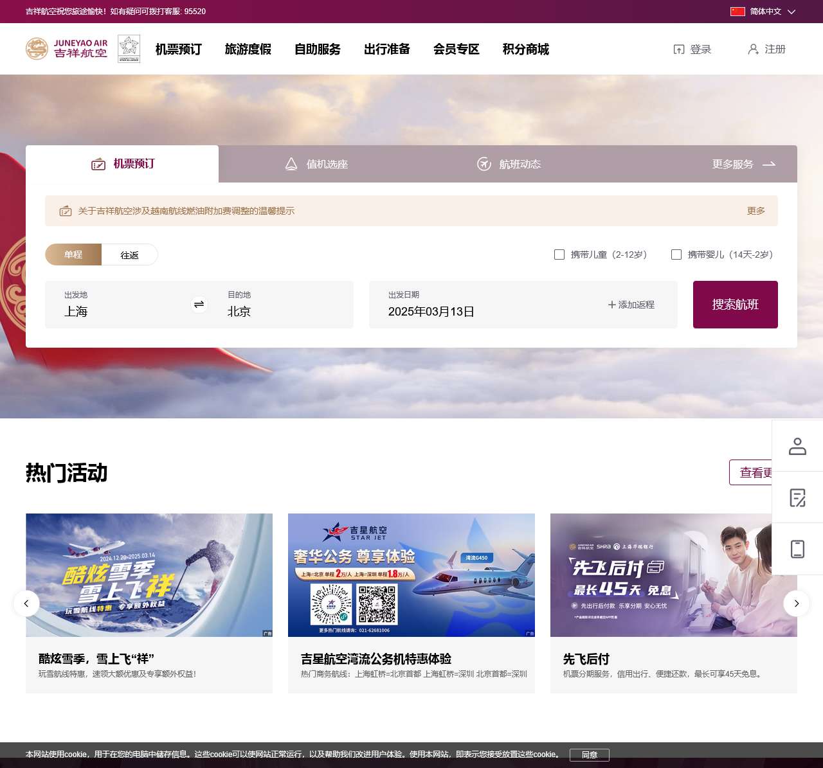This screenshot has width=823, height=768.
Task: Select the 值机选座 boarding-pass icon tab
Action: pyautogui.click(x=291, y=164)
